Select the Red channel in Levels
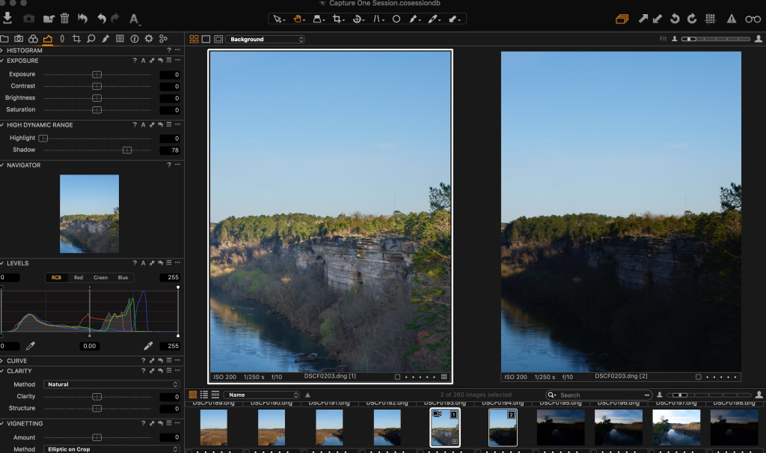Image resolution: width=766 pixels, height=453 pixels. (78, 277)
